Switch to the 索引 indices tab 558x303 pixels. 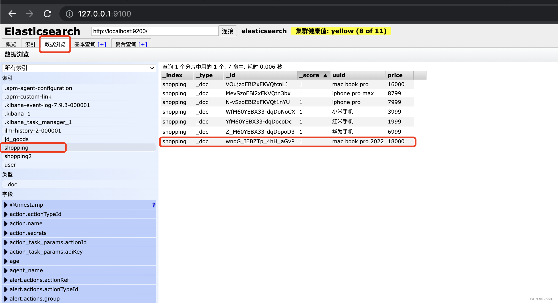pyautogui.click(x=30, y=44)
